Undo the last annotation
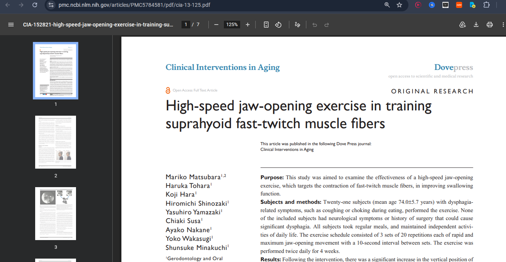The height and width of the screenshot is (262, 506). (315, 25)
